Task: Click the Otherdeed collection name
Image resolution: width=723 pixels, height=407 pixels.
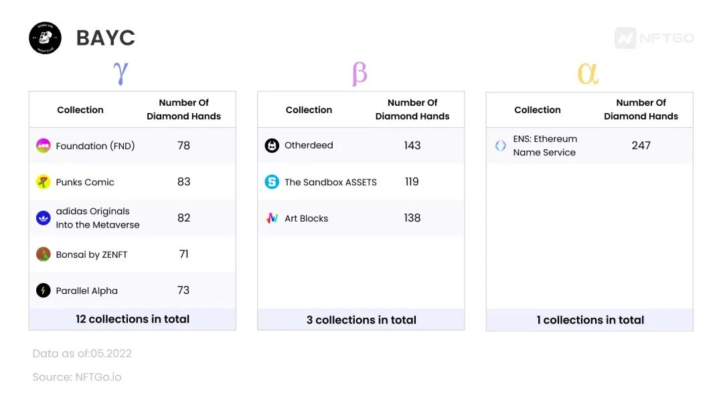Action: [x=309, y=145]
